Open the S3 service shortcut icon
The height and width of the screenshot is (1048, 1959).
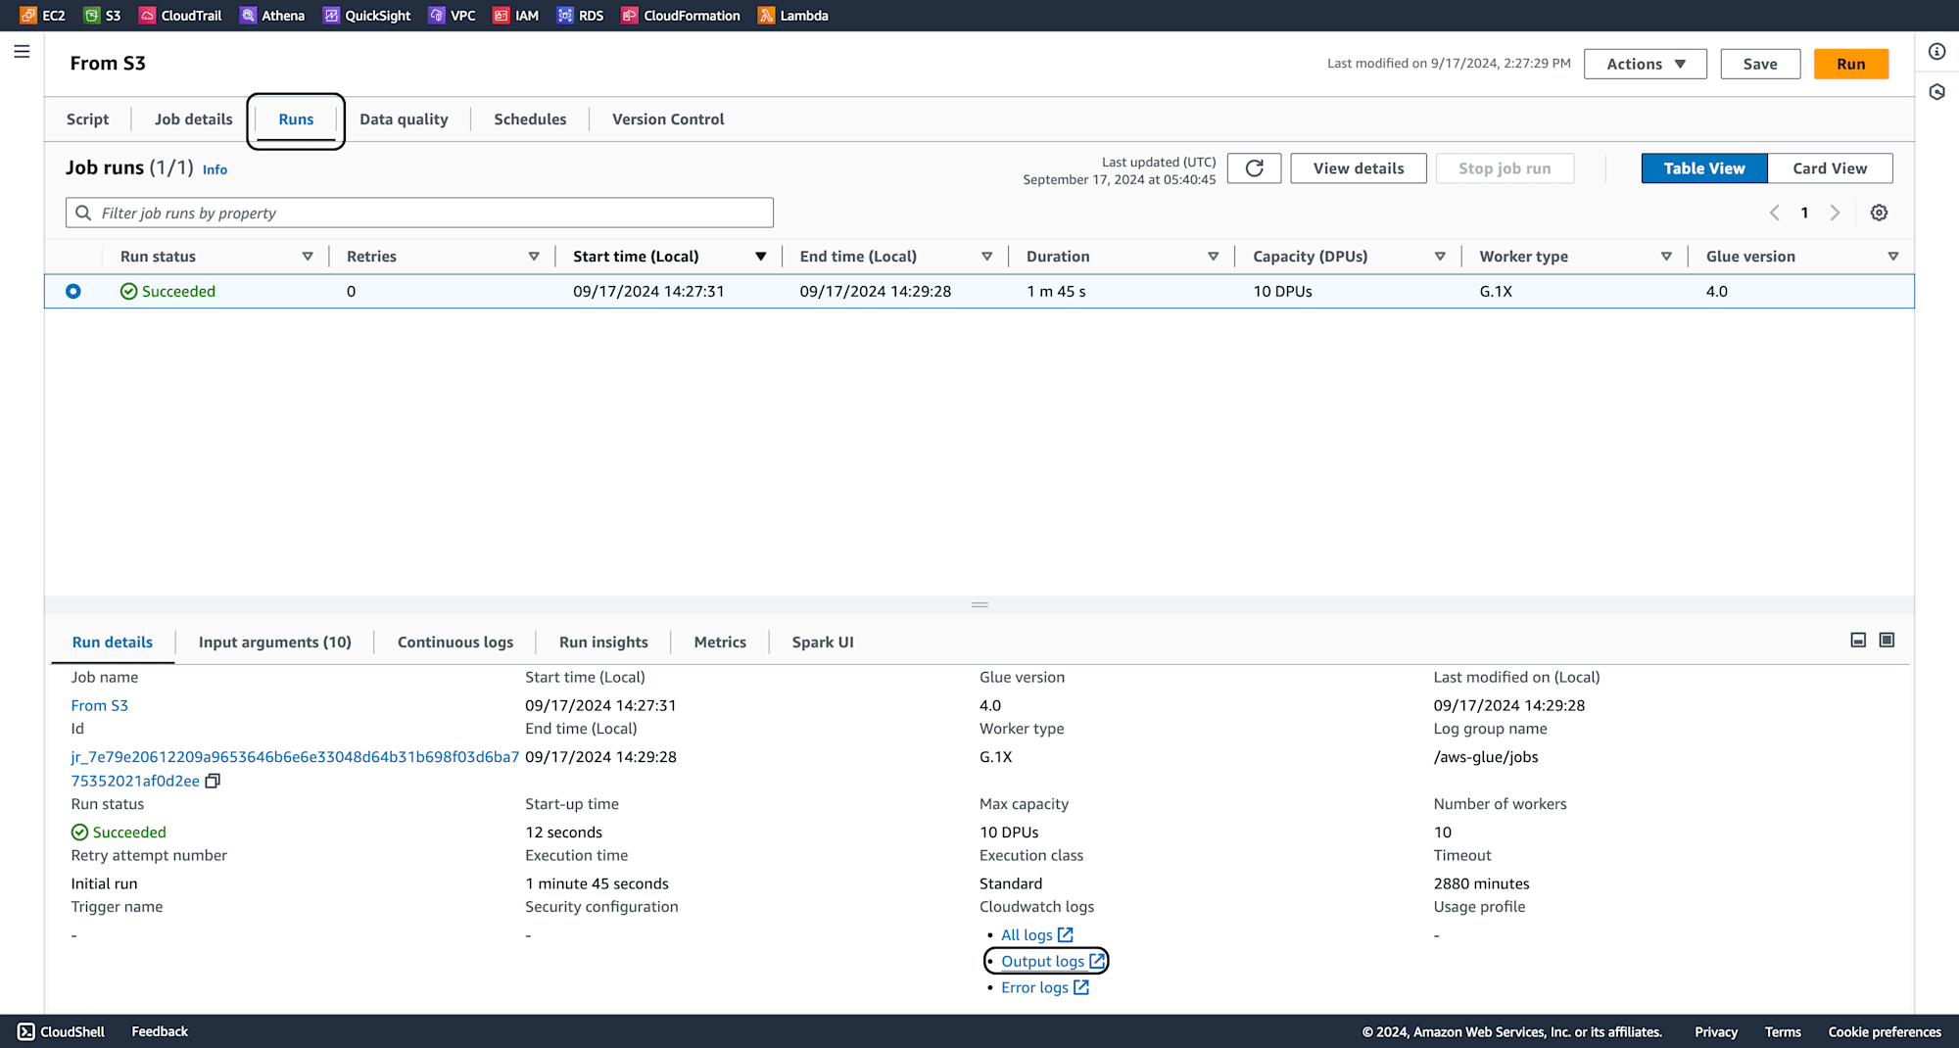91,16
